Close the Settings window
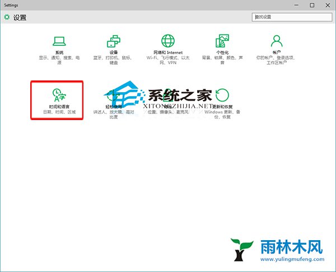The image size is (336, 272). [328, 5]
